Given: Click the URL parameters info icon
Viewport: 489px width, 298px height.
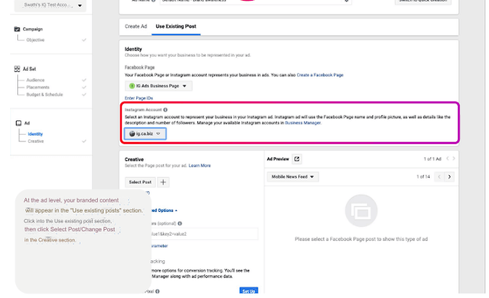Looking at the screenshot, I should [x=180, y=223].
